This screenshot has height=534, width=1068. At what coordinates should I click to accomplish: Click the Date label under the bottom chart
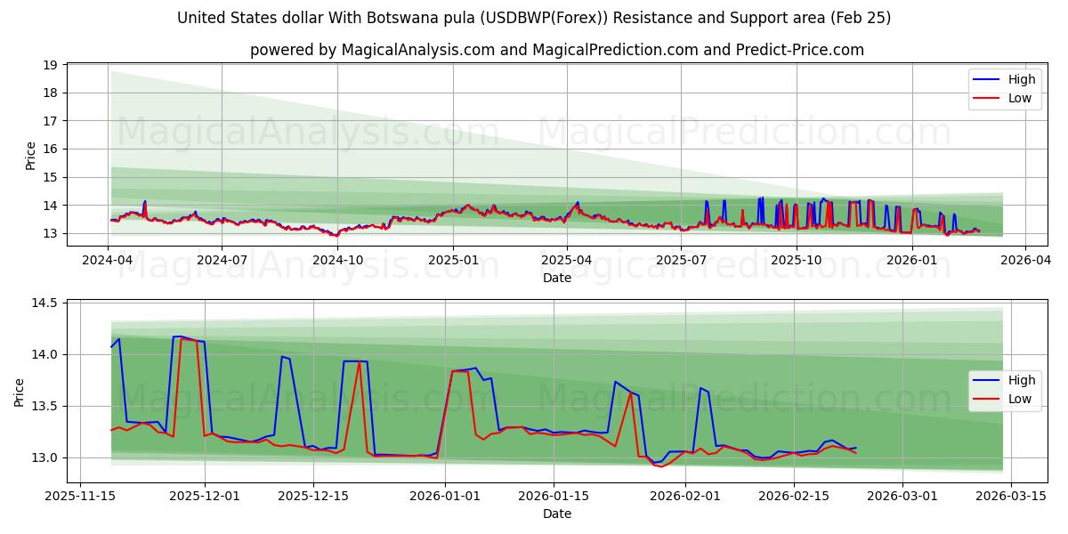point(556,514)
